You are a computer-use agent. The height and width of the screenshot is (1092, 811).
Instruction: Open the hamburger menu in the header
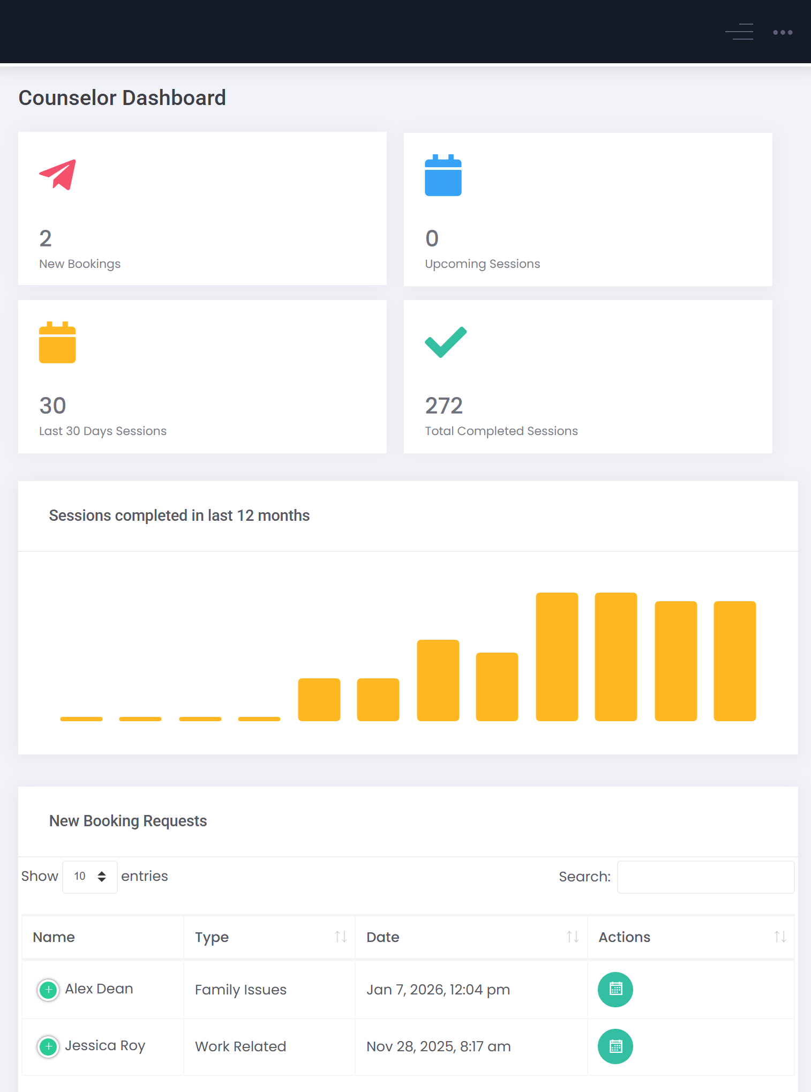(739, 32)
